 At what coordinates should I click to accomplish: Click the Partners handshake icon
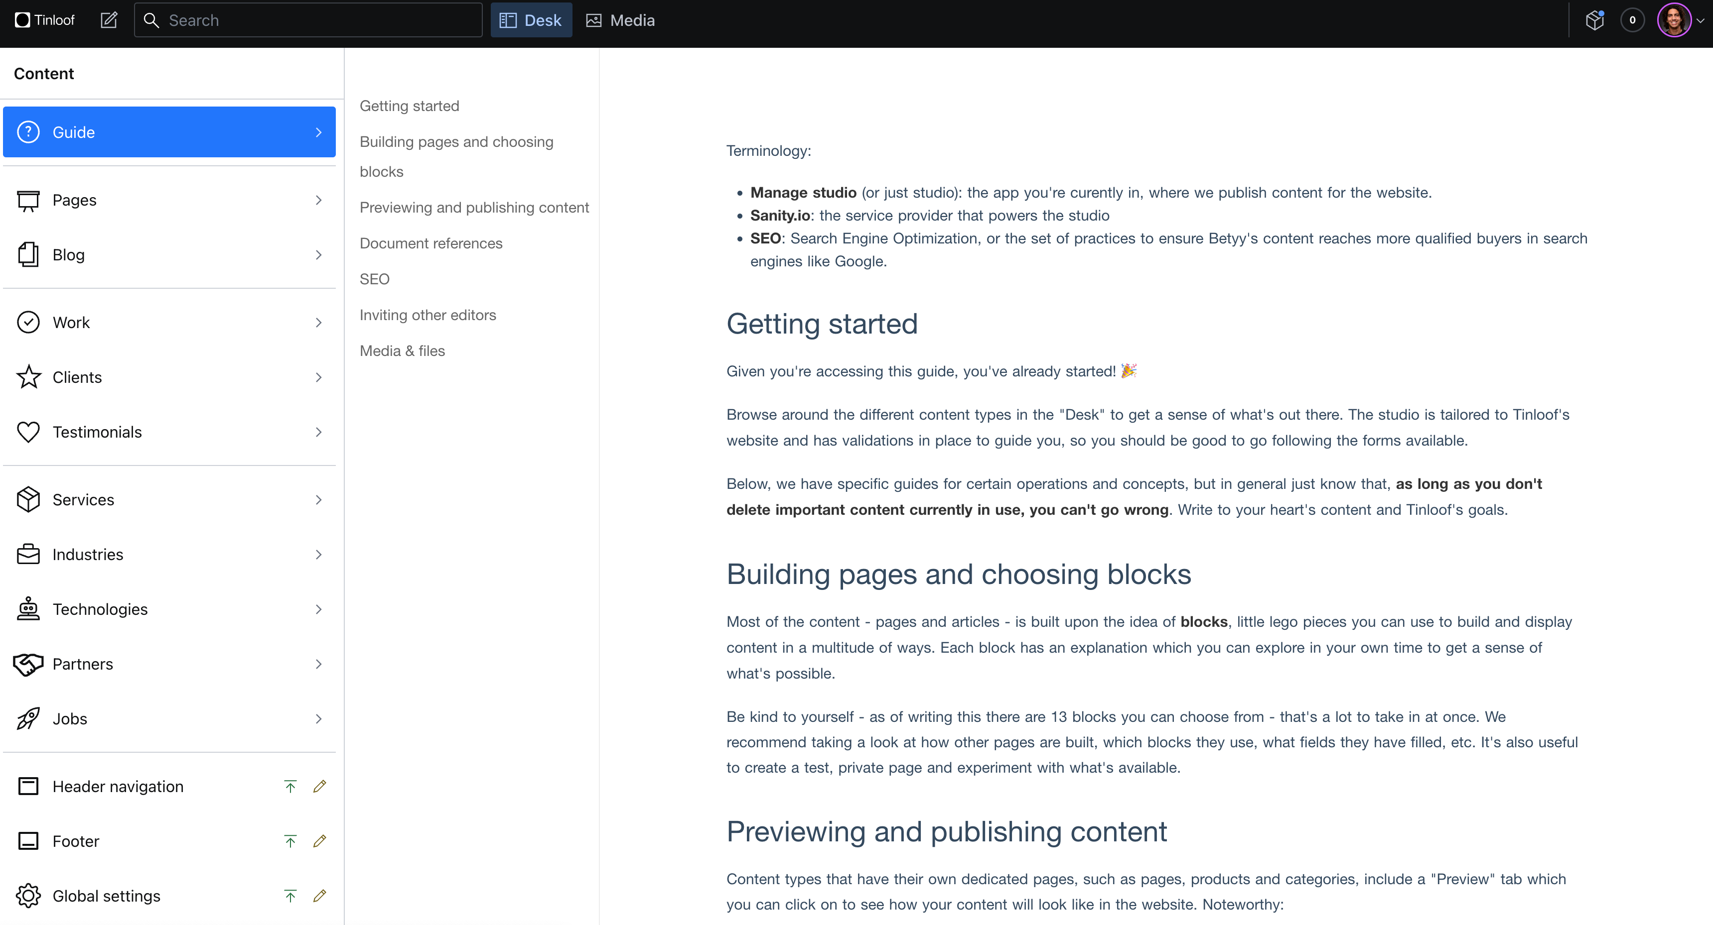(28, 664)
